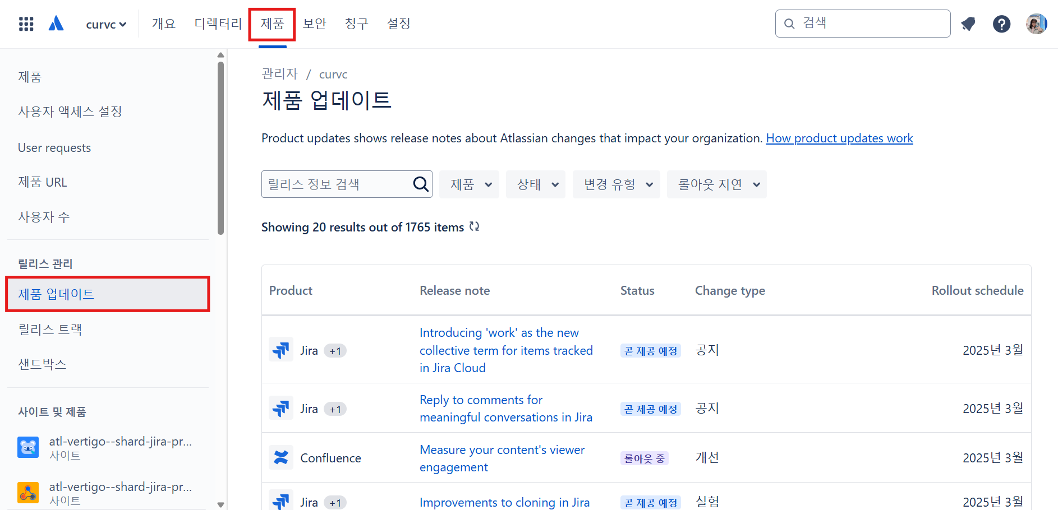Click the sidebar scroll up arrow
Screen dimensions: 1058x510
tap(220, 55)
